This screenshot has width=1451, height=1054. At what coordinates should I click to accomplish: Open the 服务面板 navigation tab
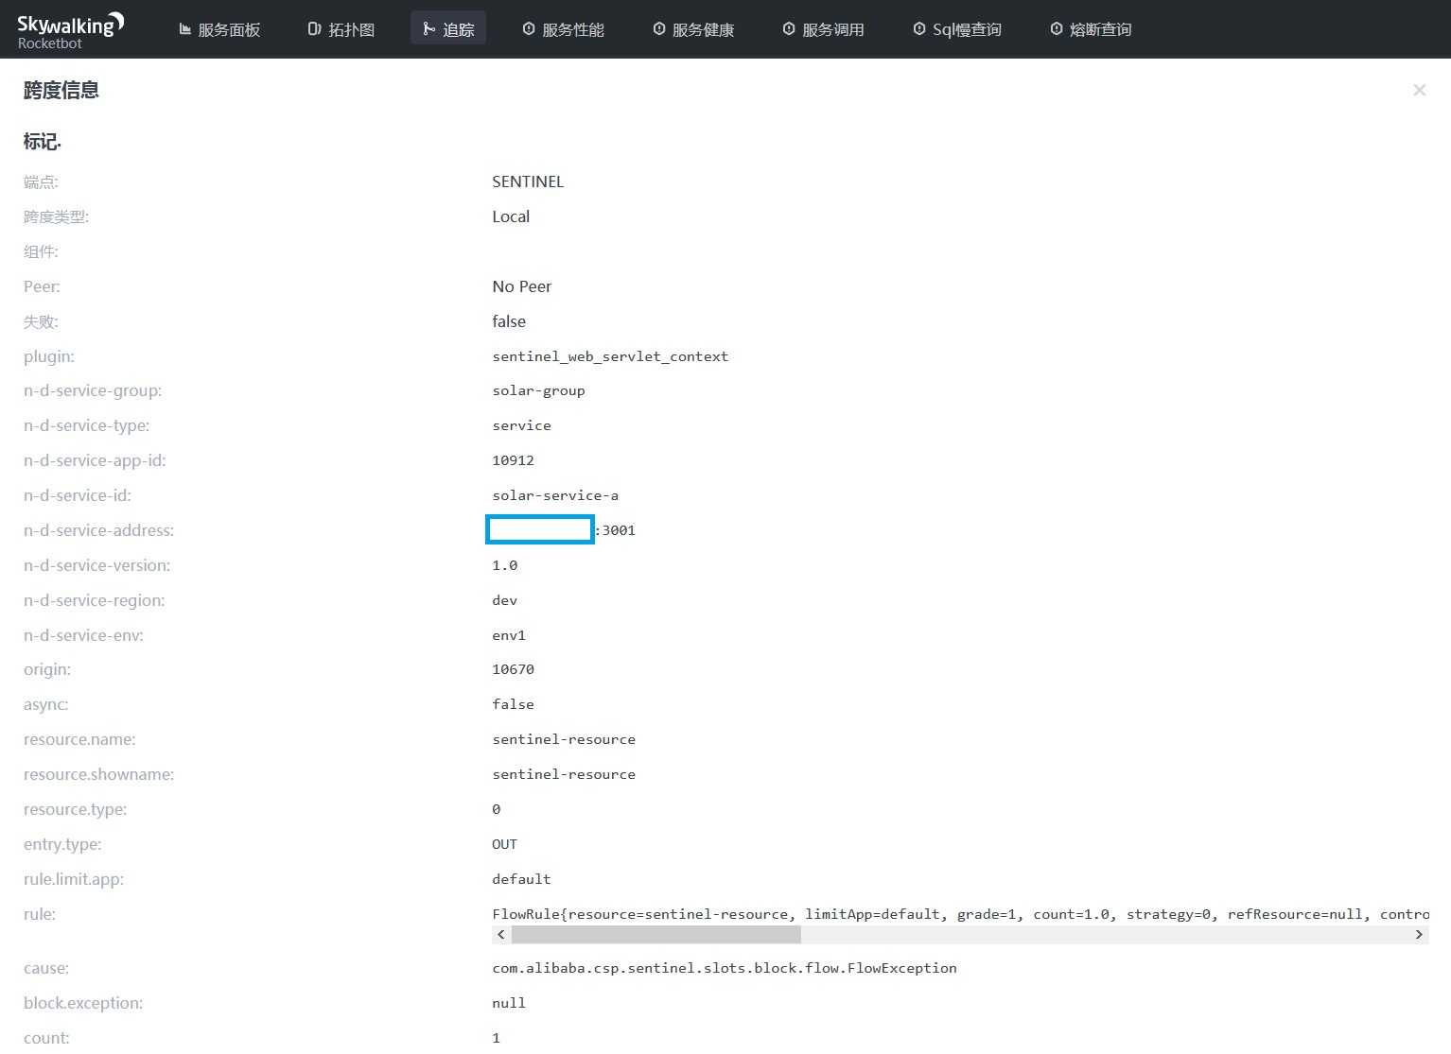click(219, 29)
